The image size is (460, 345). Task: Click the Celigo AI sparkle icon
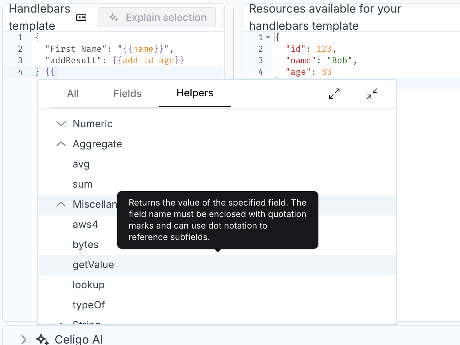click(42, 339)
